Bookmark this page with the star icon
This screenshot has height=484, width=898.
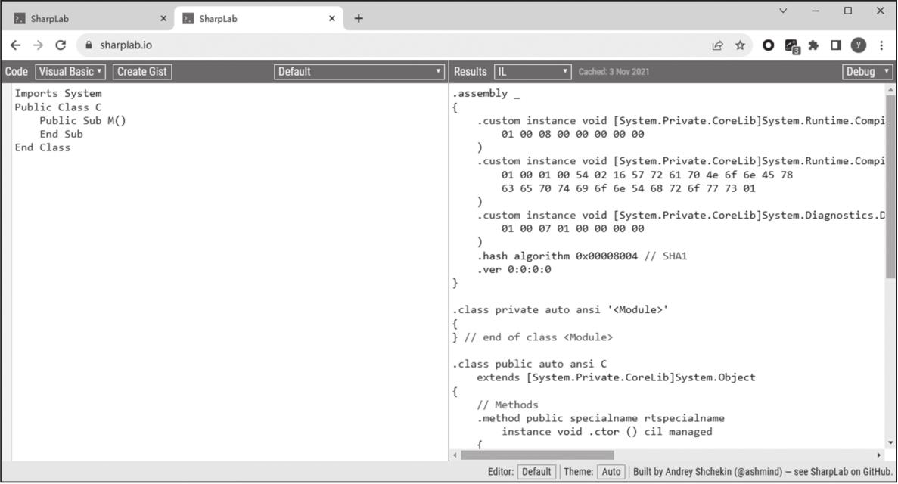pos(740,45)
